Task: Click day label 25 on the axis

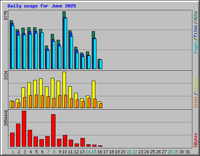Action: [152, 152]
